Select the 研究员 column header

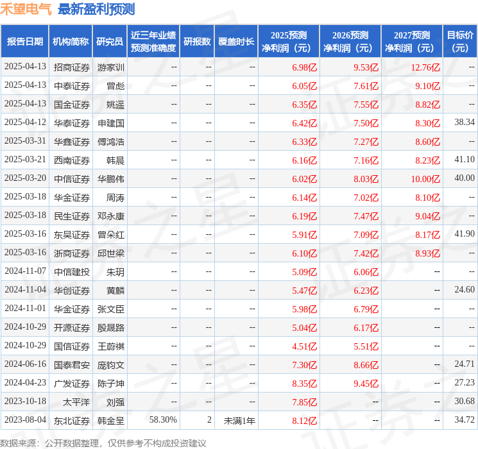[110, 41]
